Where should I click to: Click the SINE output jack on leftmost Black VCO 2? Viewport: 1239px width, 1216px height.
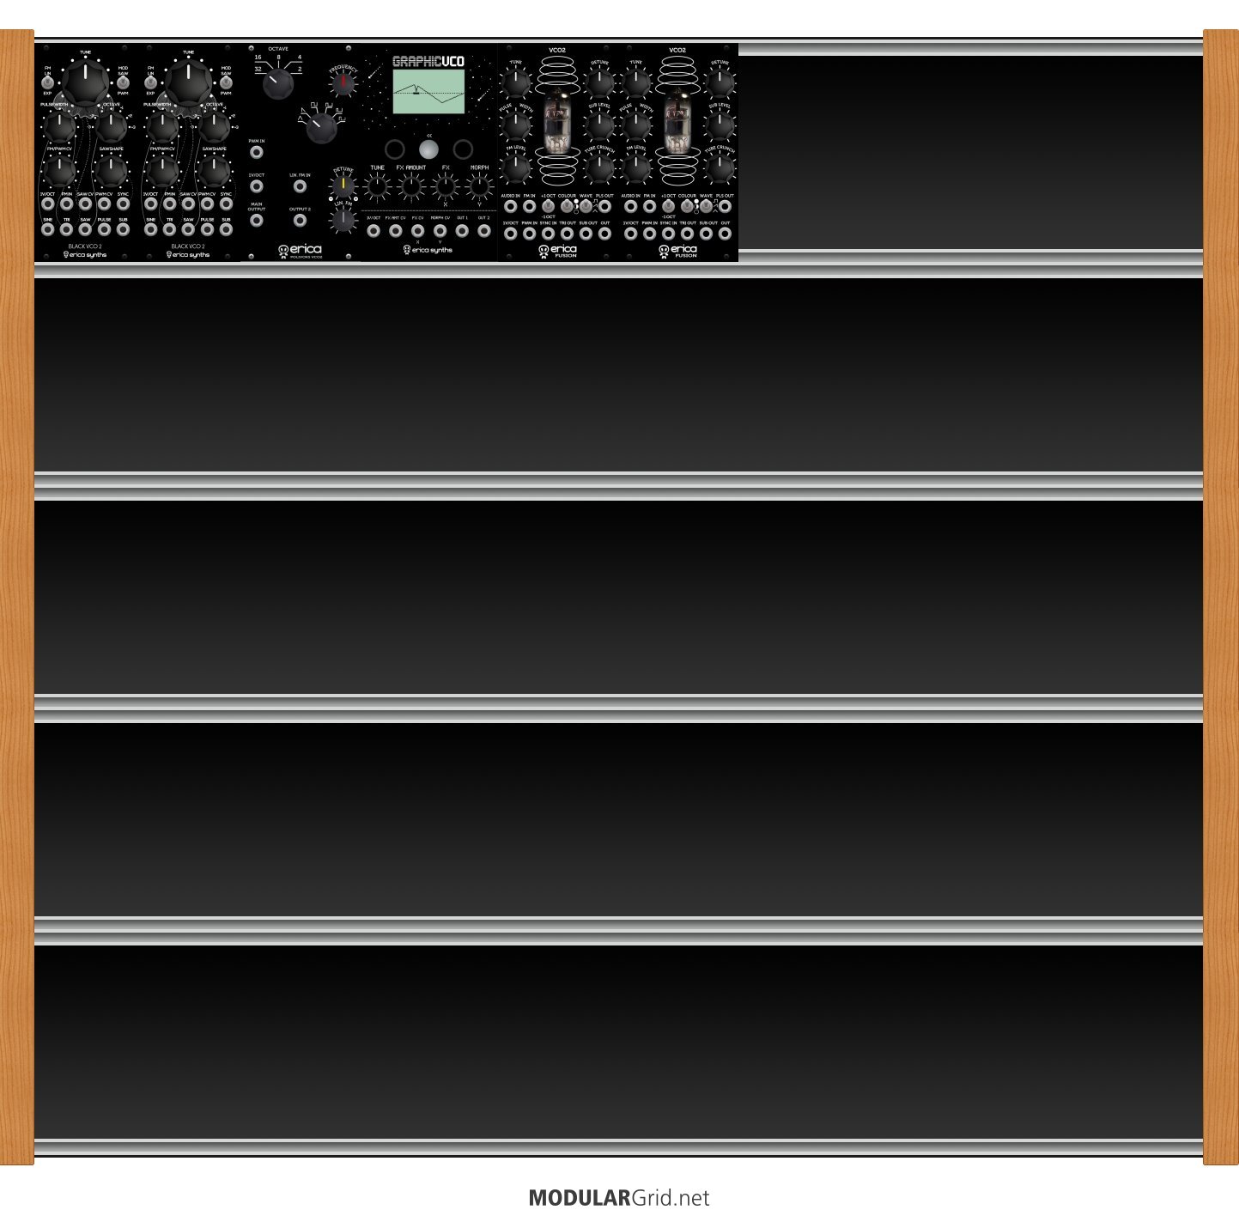pos(48,230)
